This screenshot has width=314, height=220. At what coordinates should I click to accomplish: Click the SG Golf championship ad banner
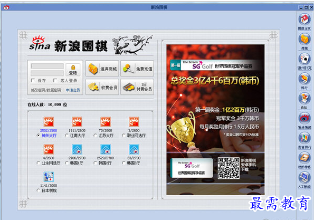click(215, 120)
